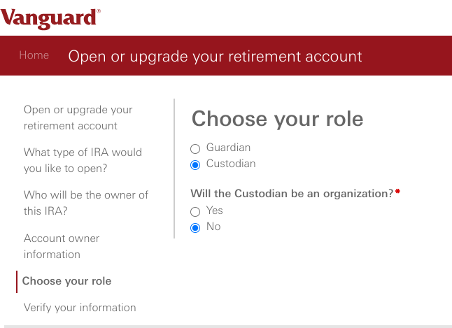Click the 'Yes' label text
Image resolution: width=452 pixels, height=328 pixels.
tap(215, 211)
